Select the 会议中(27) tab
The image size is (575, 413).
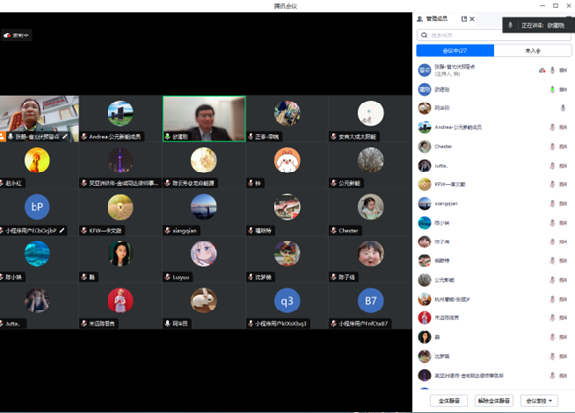[x=455, y=51]
